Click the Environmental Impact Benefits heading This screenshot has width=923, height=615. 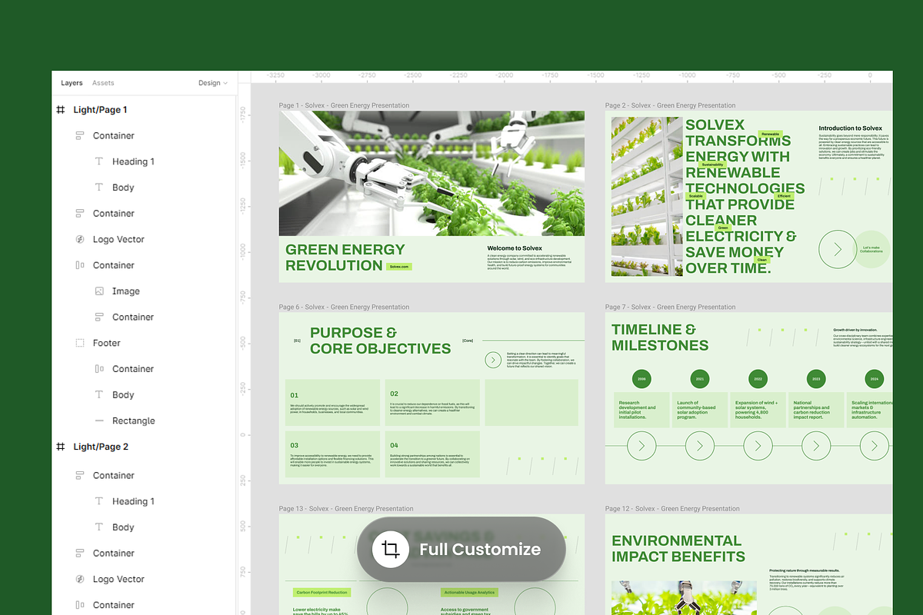point(678,549)
